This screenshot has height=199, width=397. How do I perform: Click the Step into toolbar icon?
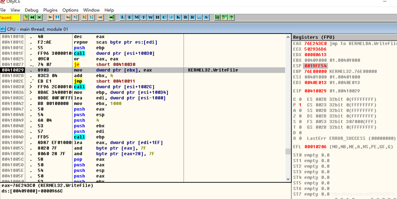(68, 17)
